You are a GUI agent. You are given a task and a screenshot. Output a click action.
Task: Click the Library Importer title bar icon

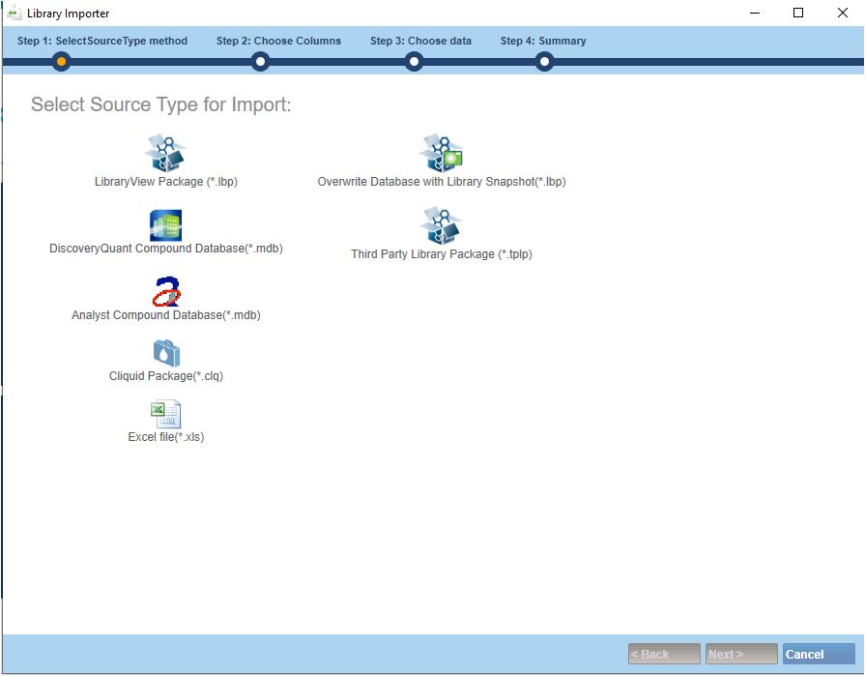(x=14, y=14)
